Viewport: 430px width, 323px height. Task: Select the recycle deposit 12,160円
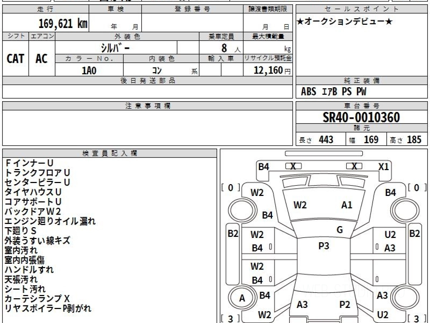(x=272, y=70)
